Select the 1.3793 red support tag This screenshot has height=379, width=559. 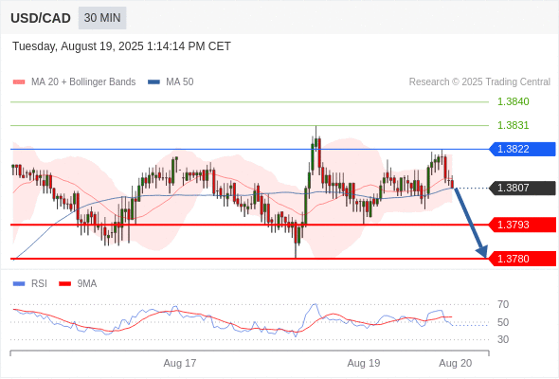[522, 225]
